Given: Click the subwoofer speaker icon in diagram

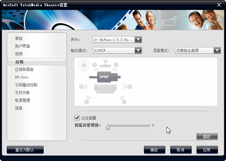Looking at the screenshot, I should tap(83, 65).
